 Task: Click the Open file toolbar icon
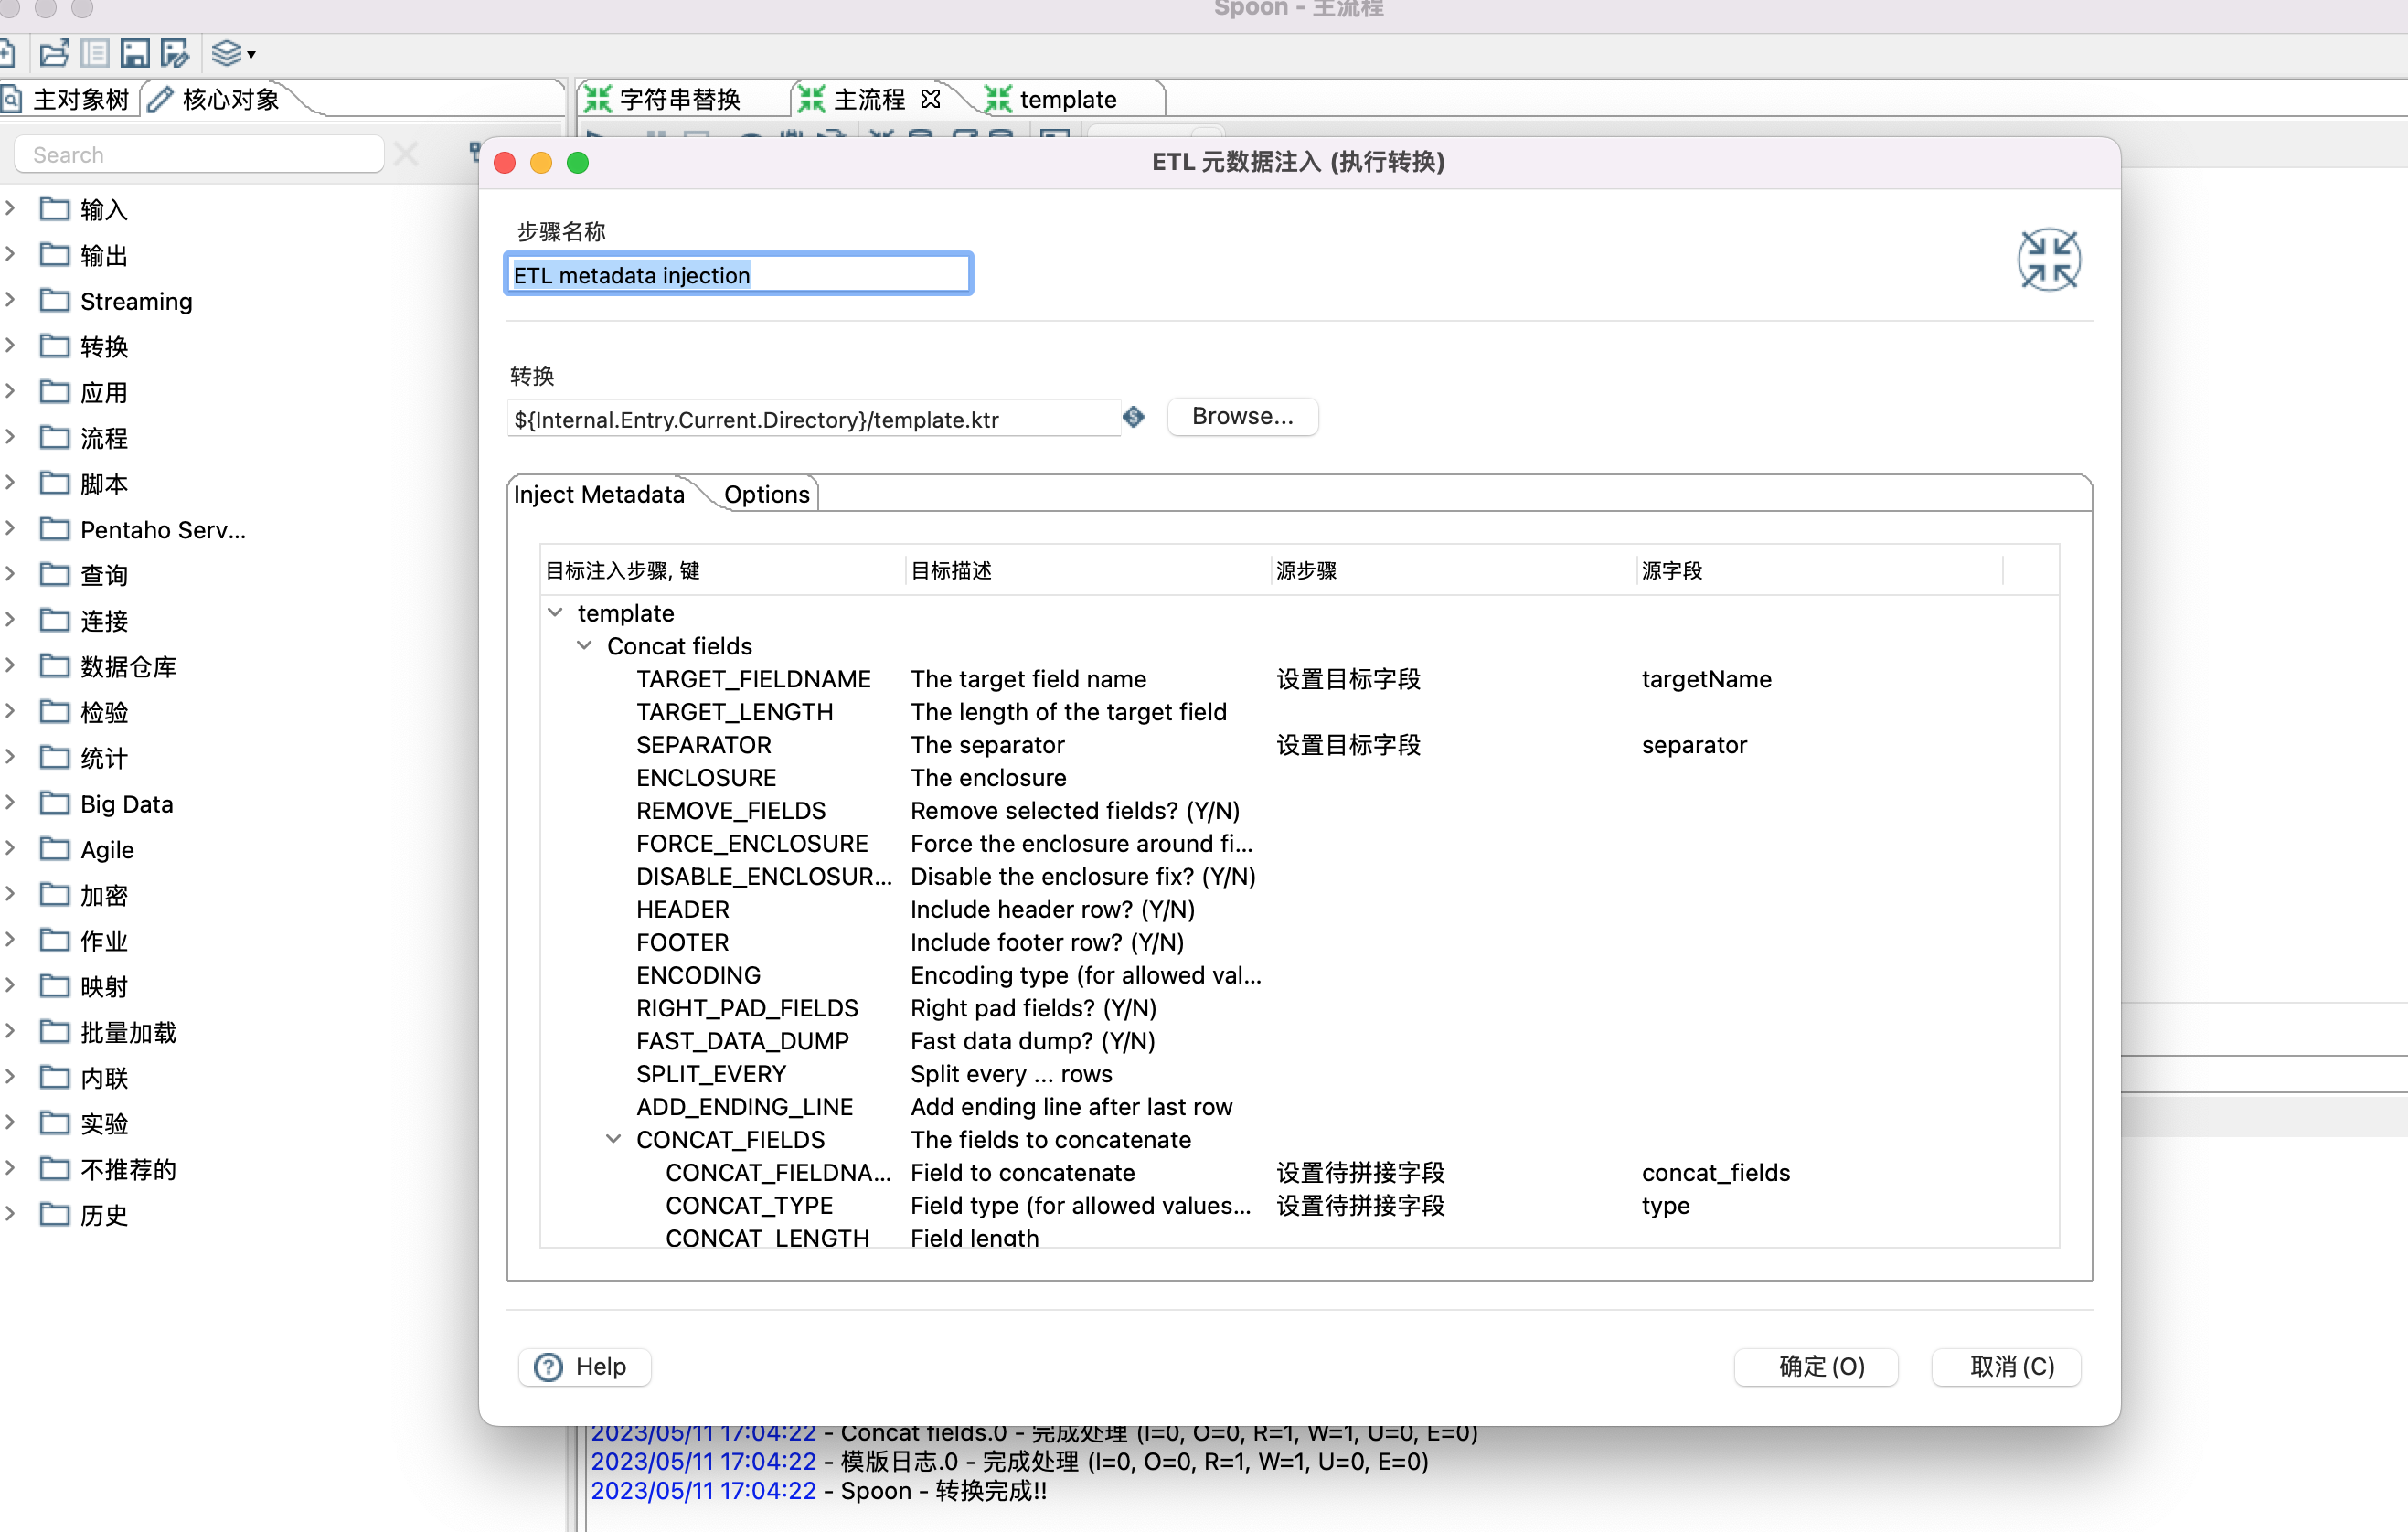54,53
